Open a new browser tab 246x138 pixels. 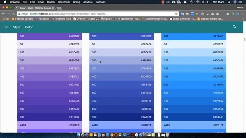(59, 8)
